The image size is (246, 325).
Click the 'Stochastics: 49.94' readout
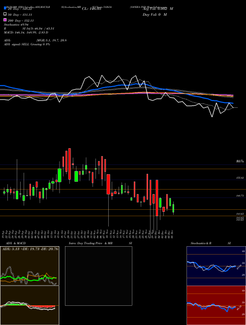pos(16,25)
